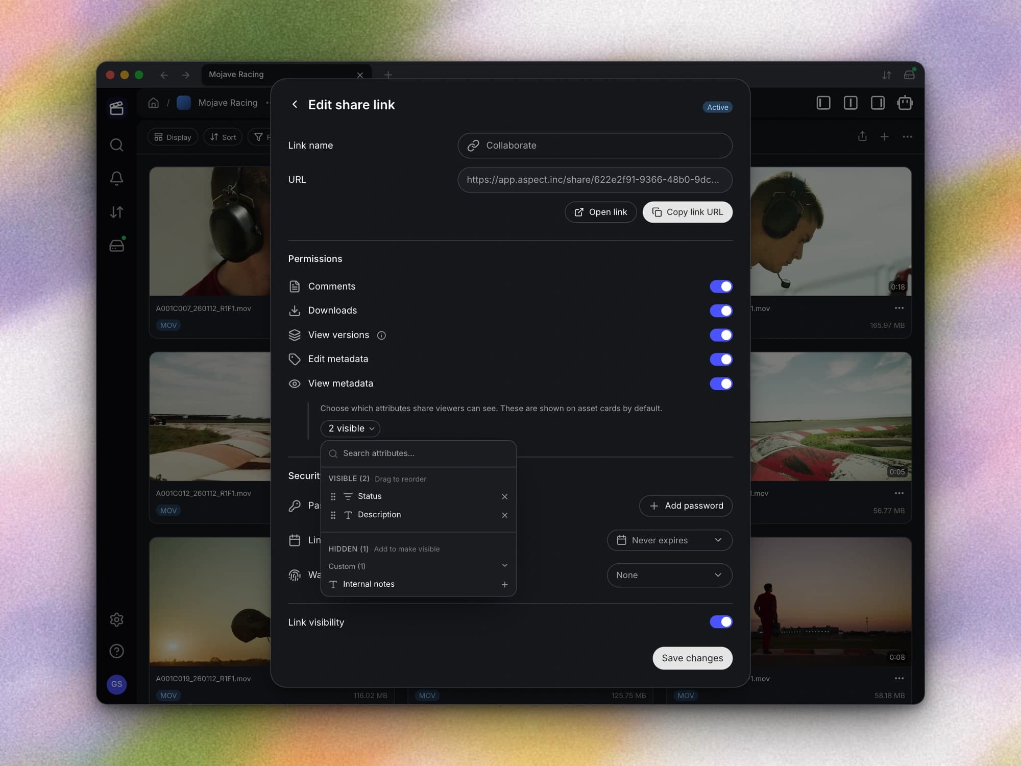This screenshot has width=1021, height=766.
Task: Turn off View versions toggle
Action: (x=721, y=335)
